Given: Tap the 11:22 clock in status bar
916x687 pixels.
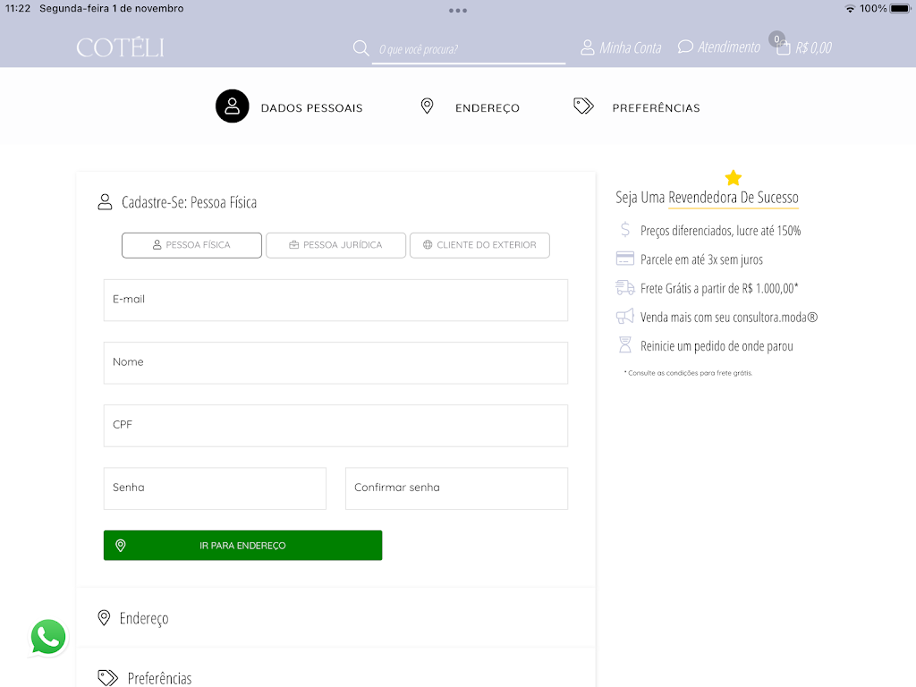Looking at the screenshot, I should pos(18,9).
